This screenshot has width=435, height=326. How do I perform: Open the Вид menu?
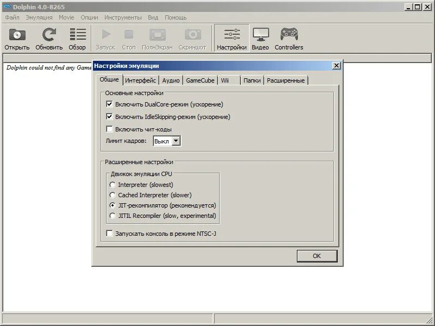click(153, 17)
